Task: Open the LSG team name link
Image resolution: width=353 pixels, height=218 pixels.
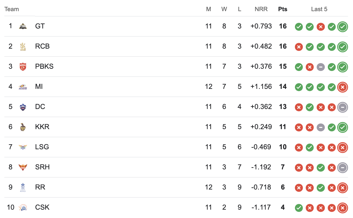Action: click(x=42, y=147)
